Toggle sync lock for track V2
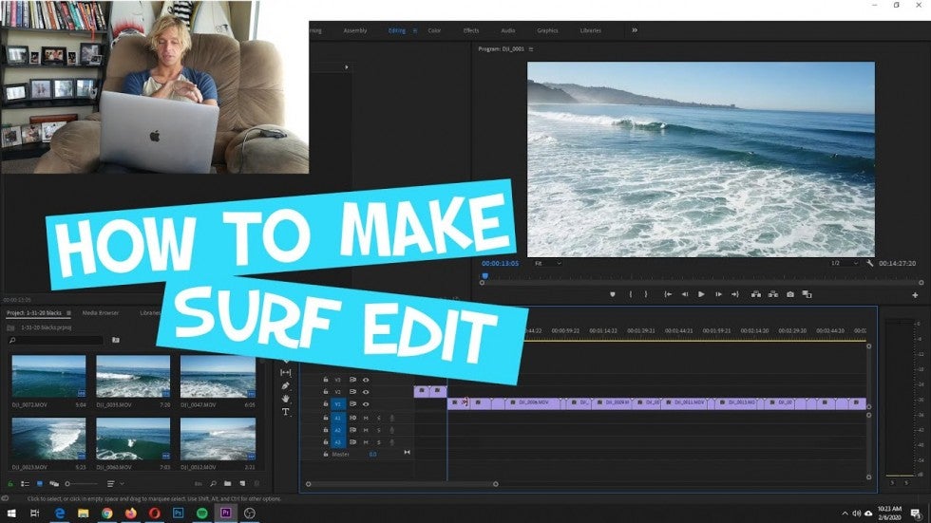 [x=352, y=392]
